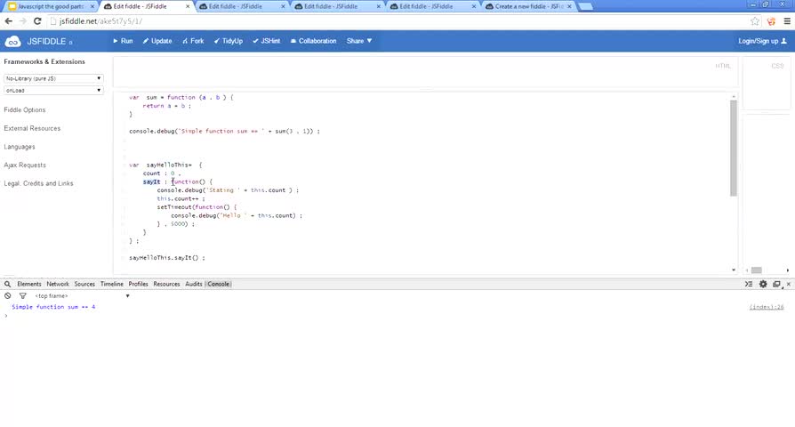Expand 'Legal, Credits and Links' section
The image size is (795, 427).
coord(38,183)
